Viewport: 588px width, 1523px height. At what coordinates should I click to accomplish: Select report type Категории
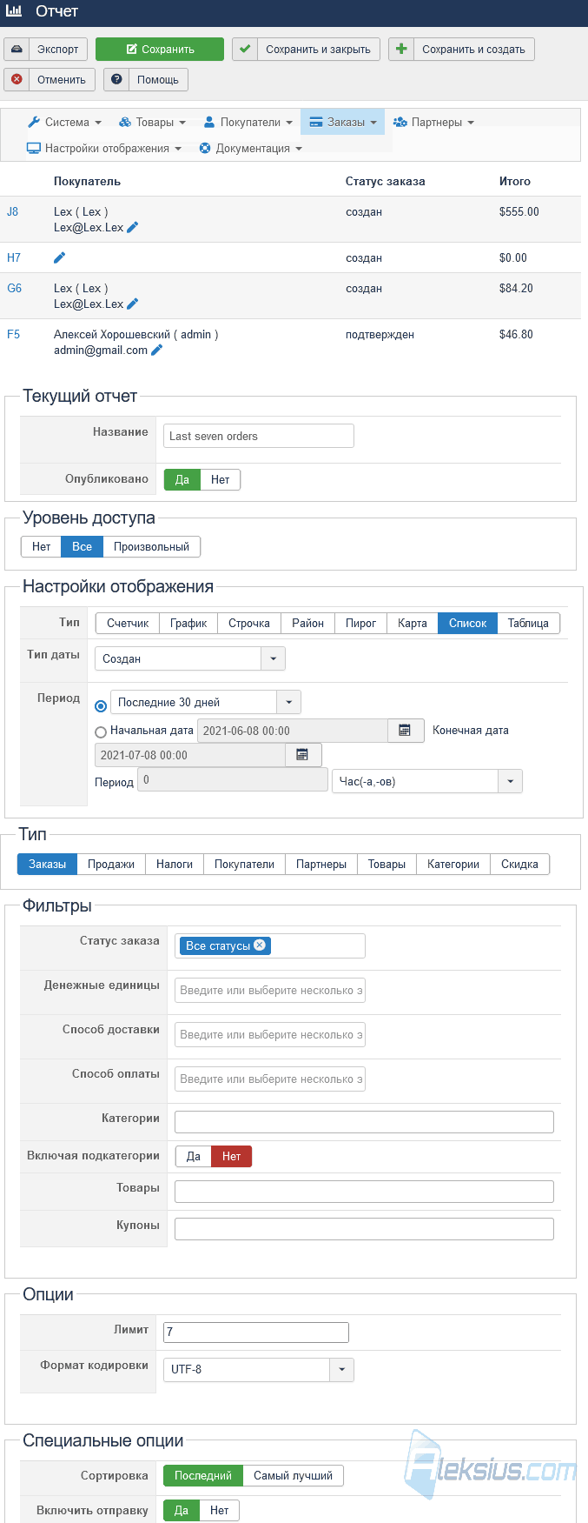453,864
